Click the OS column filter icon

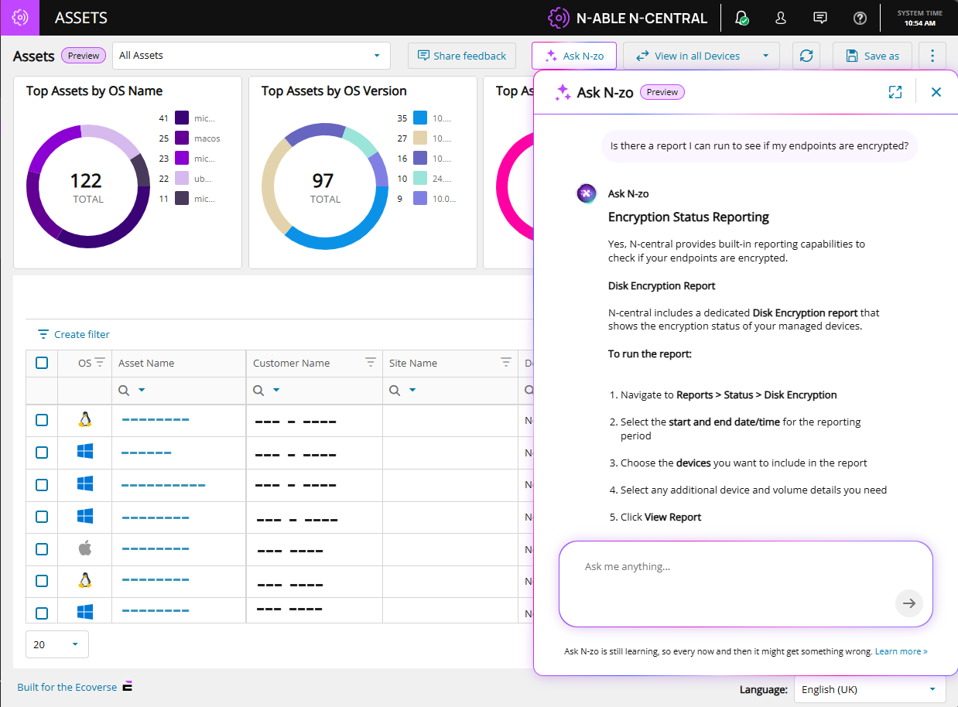(100, 363)
